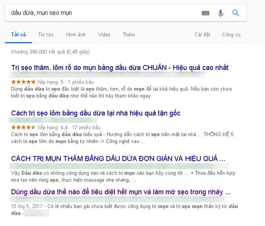Click the visited purple "Dùng dầu dừa thế nào" result
The height and width of the screenshot is (226, 265).
120,192
